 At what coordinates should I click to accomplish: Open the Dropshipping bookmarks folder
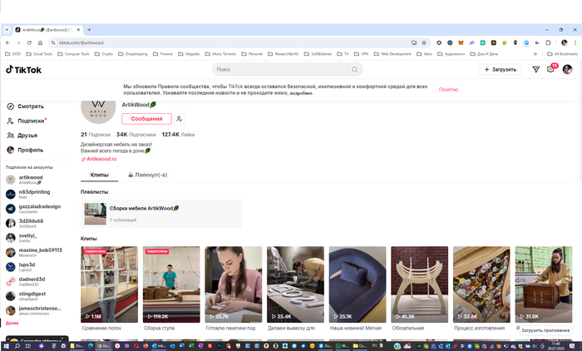click(133, 54)
